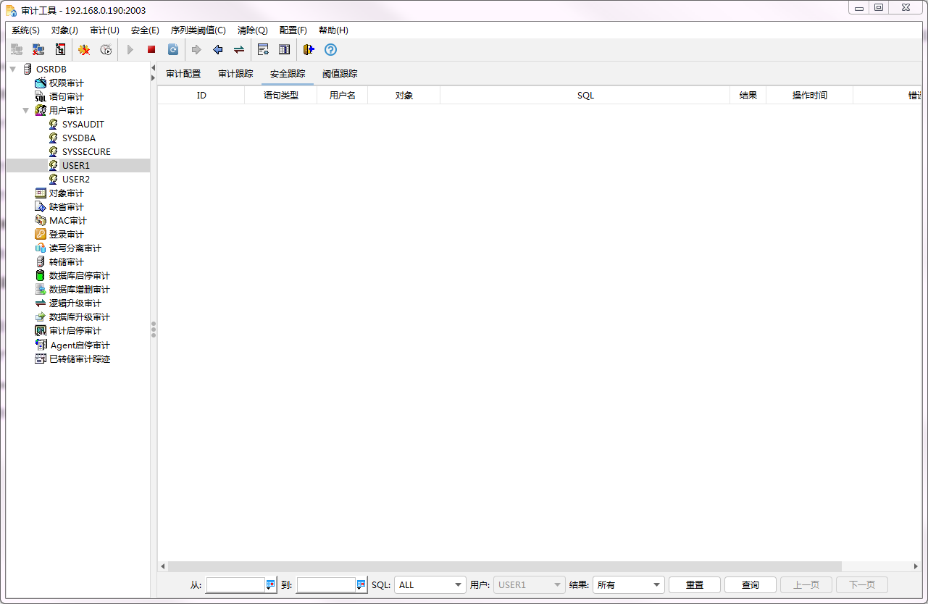Image resolution: width=928 pixels, height=604 pixels.
Task: Open the 审计(U) menu
Action: (104, 30)
